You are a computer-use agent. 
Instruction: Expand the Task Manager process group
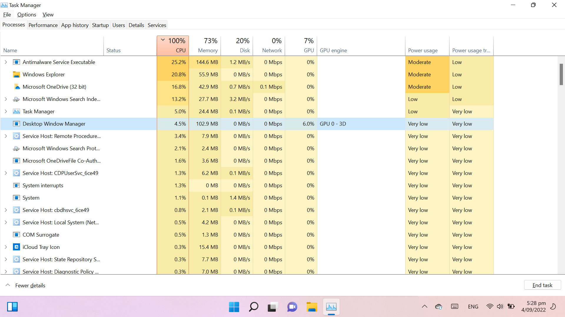pyautogui.click(x=6, y=112)
